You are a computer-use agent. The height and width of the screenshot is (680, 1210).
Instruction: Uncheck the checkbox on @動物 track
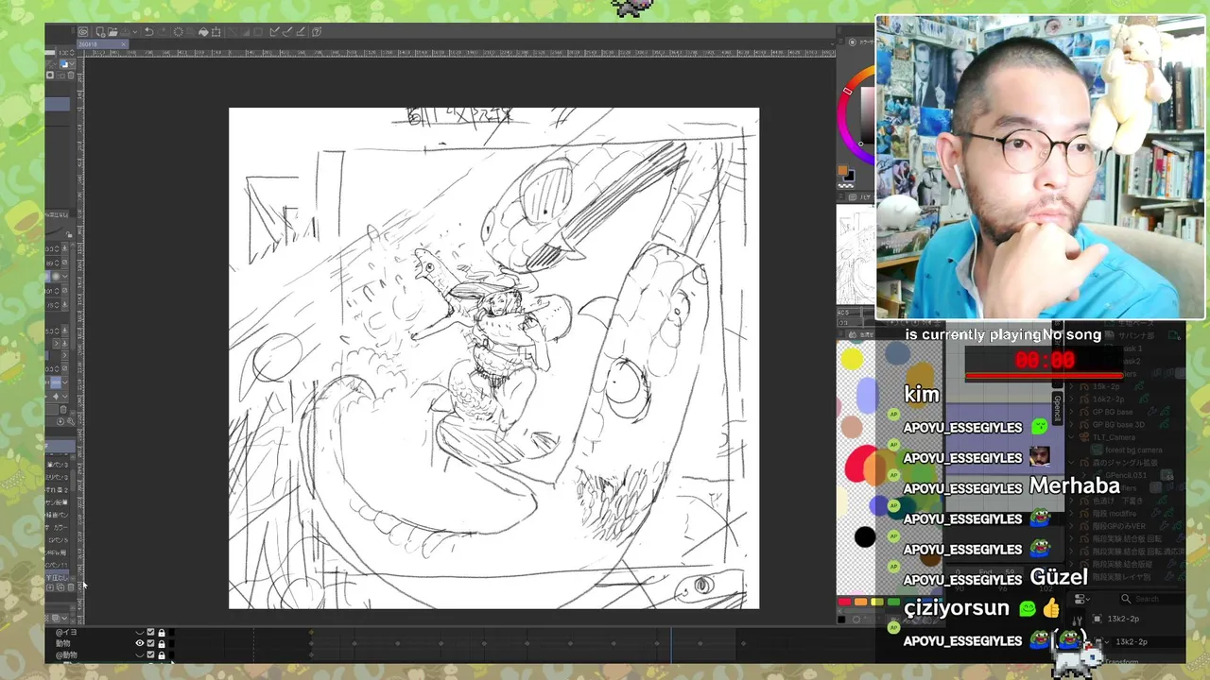(x=150, y=654)
